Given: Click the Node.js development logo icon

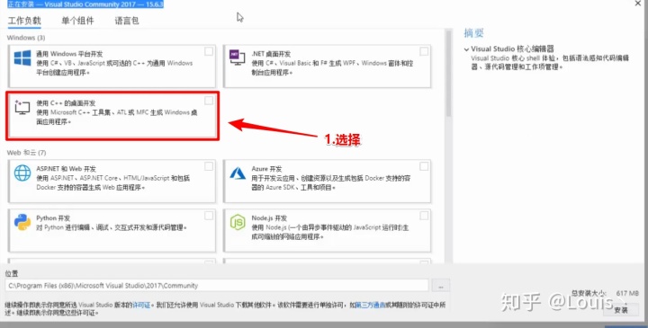Looking at the screenshot, I should coord(238,222).
